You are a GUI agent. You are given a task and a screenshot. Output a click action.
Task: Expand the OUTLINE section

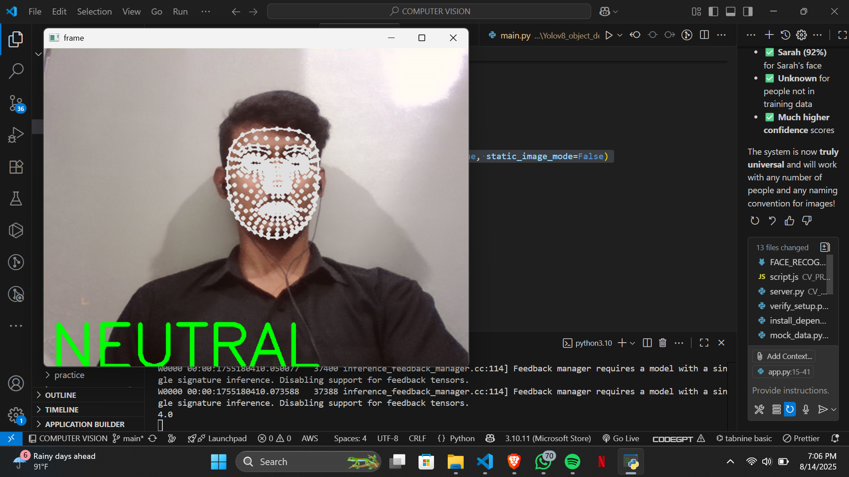pos(61,395)
